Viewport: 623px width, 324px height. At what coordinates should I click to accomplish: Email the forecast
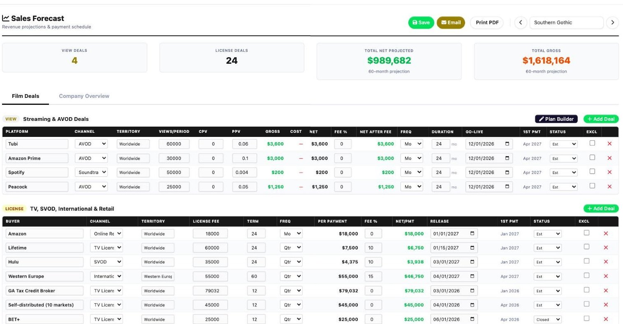point(451,23)
